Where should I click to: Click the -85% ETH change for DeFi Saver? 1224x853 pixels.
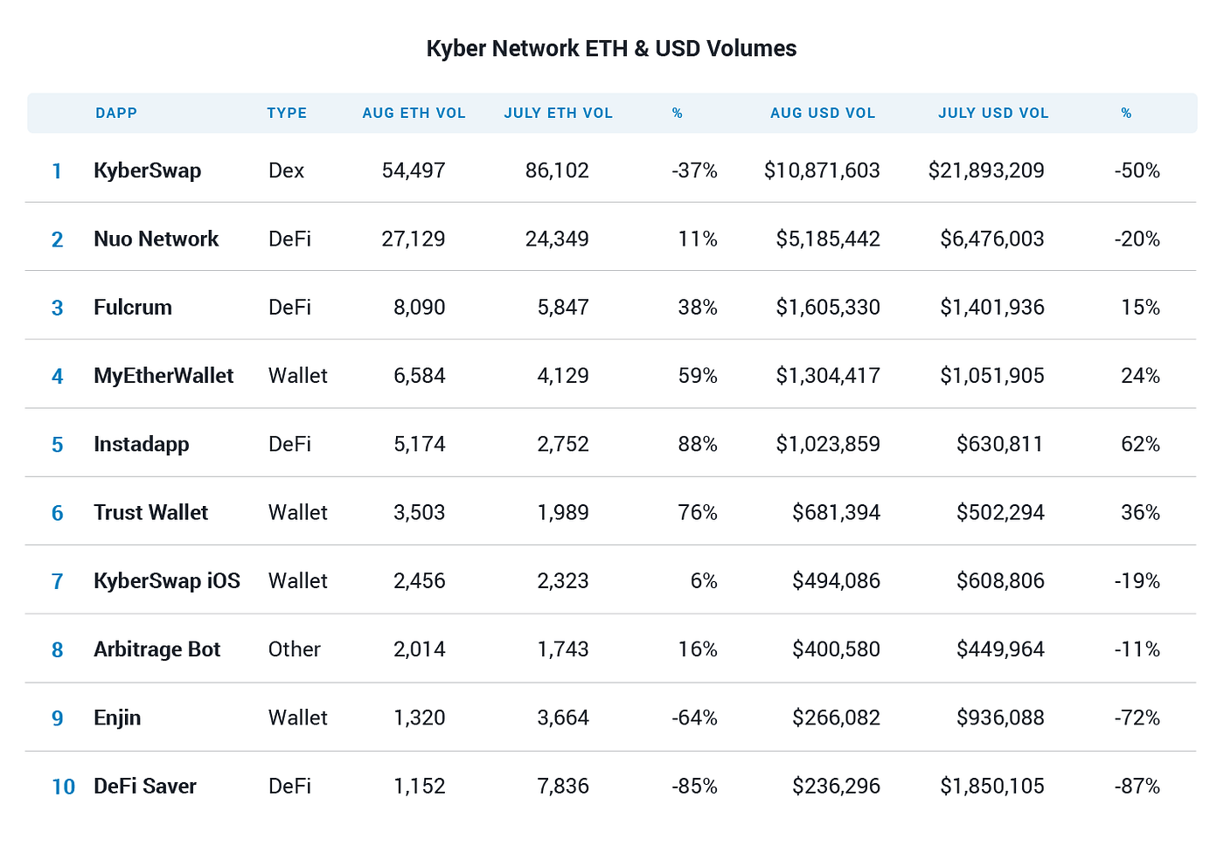695,786
